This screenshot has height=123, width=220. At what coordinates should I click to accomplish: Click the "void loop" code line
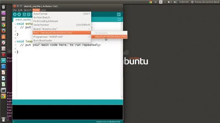(x=24, y=42)
